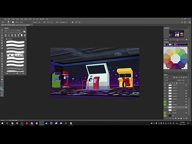Click the search icon at top right
The height and width of the screenshot is (144, 192).
182,22
